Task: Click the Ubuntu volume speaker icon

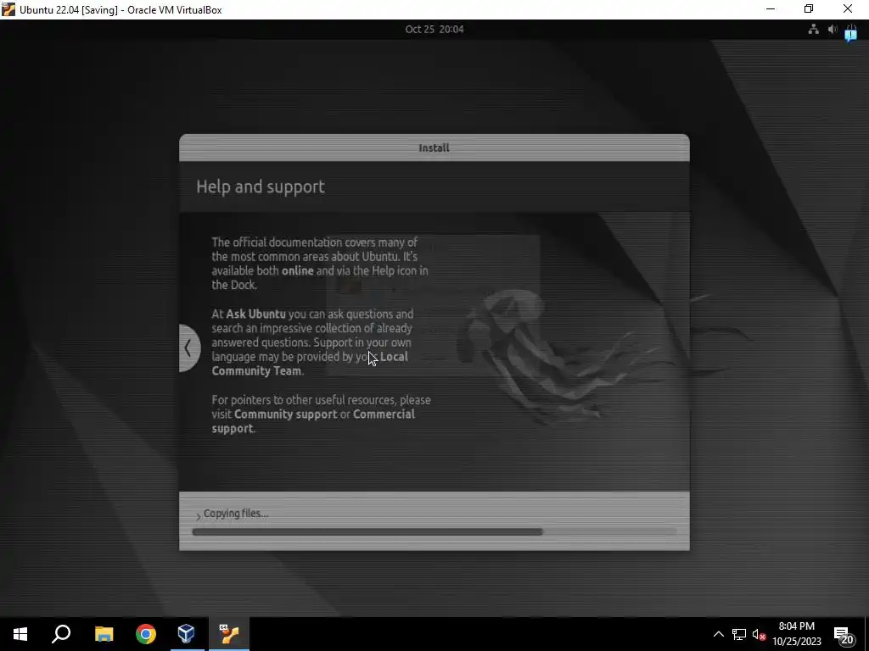Action: coord(833,30)
